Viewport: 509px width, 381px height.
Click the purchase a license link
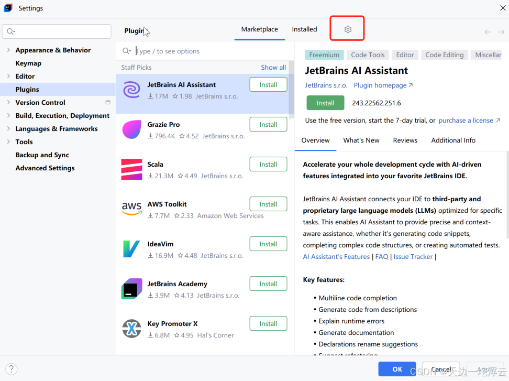pyautogui.click(x=469, y=120)
